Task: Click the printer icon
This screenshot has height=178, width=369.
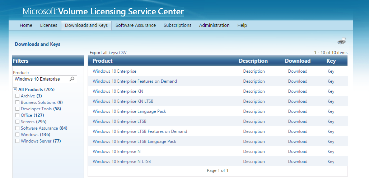Action: (x=342, y=41)
